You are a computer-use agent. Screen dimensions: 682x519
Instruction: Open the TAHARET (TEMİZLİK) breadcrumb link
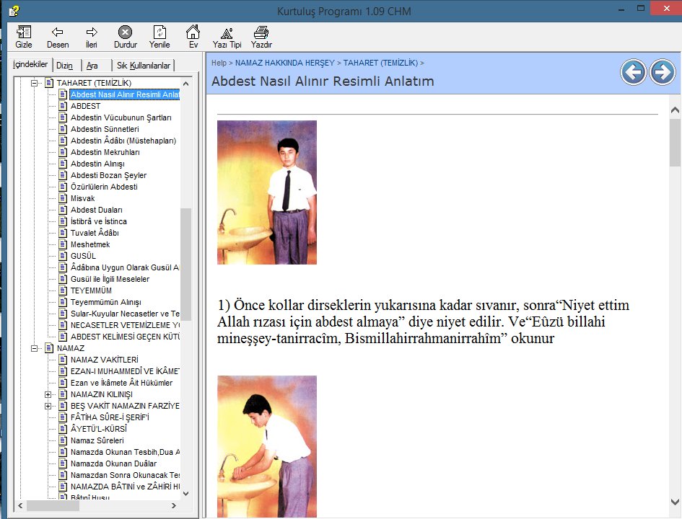click(x=380, y=63)
